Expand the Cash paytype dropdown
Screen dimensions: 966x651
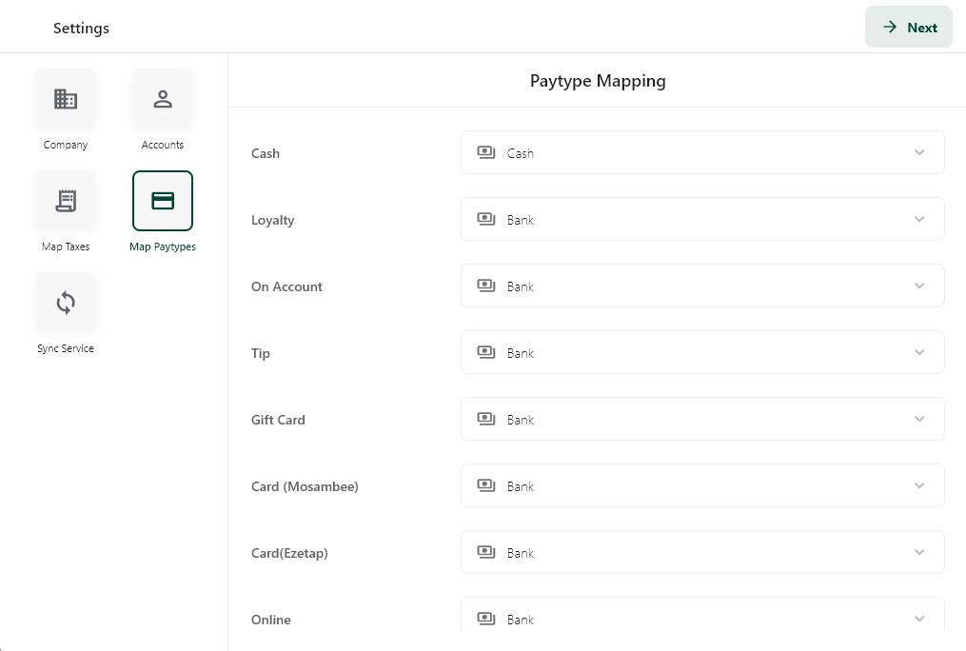coord(701,152)
